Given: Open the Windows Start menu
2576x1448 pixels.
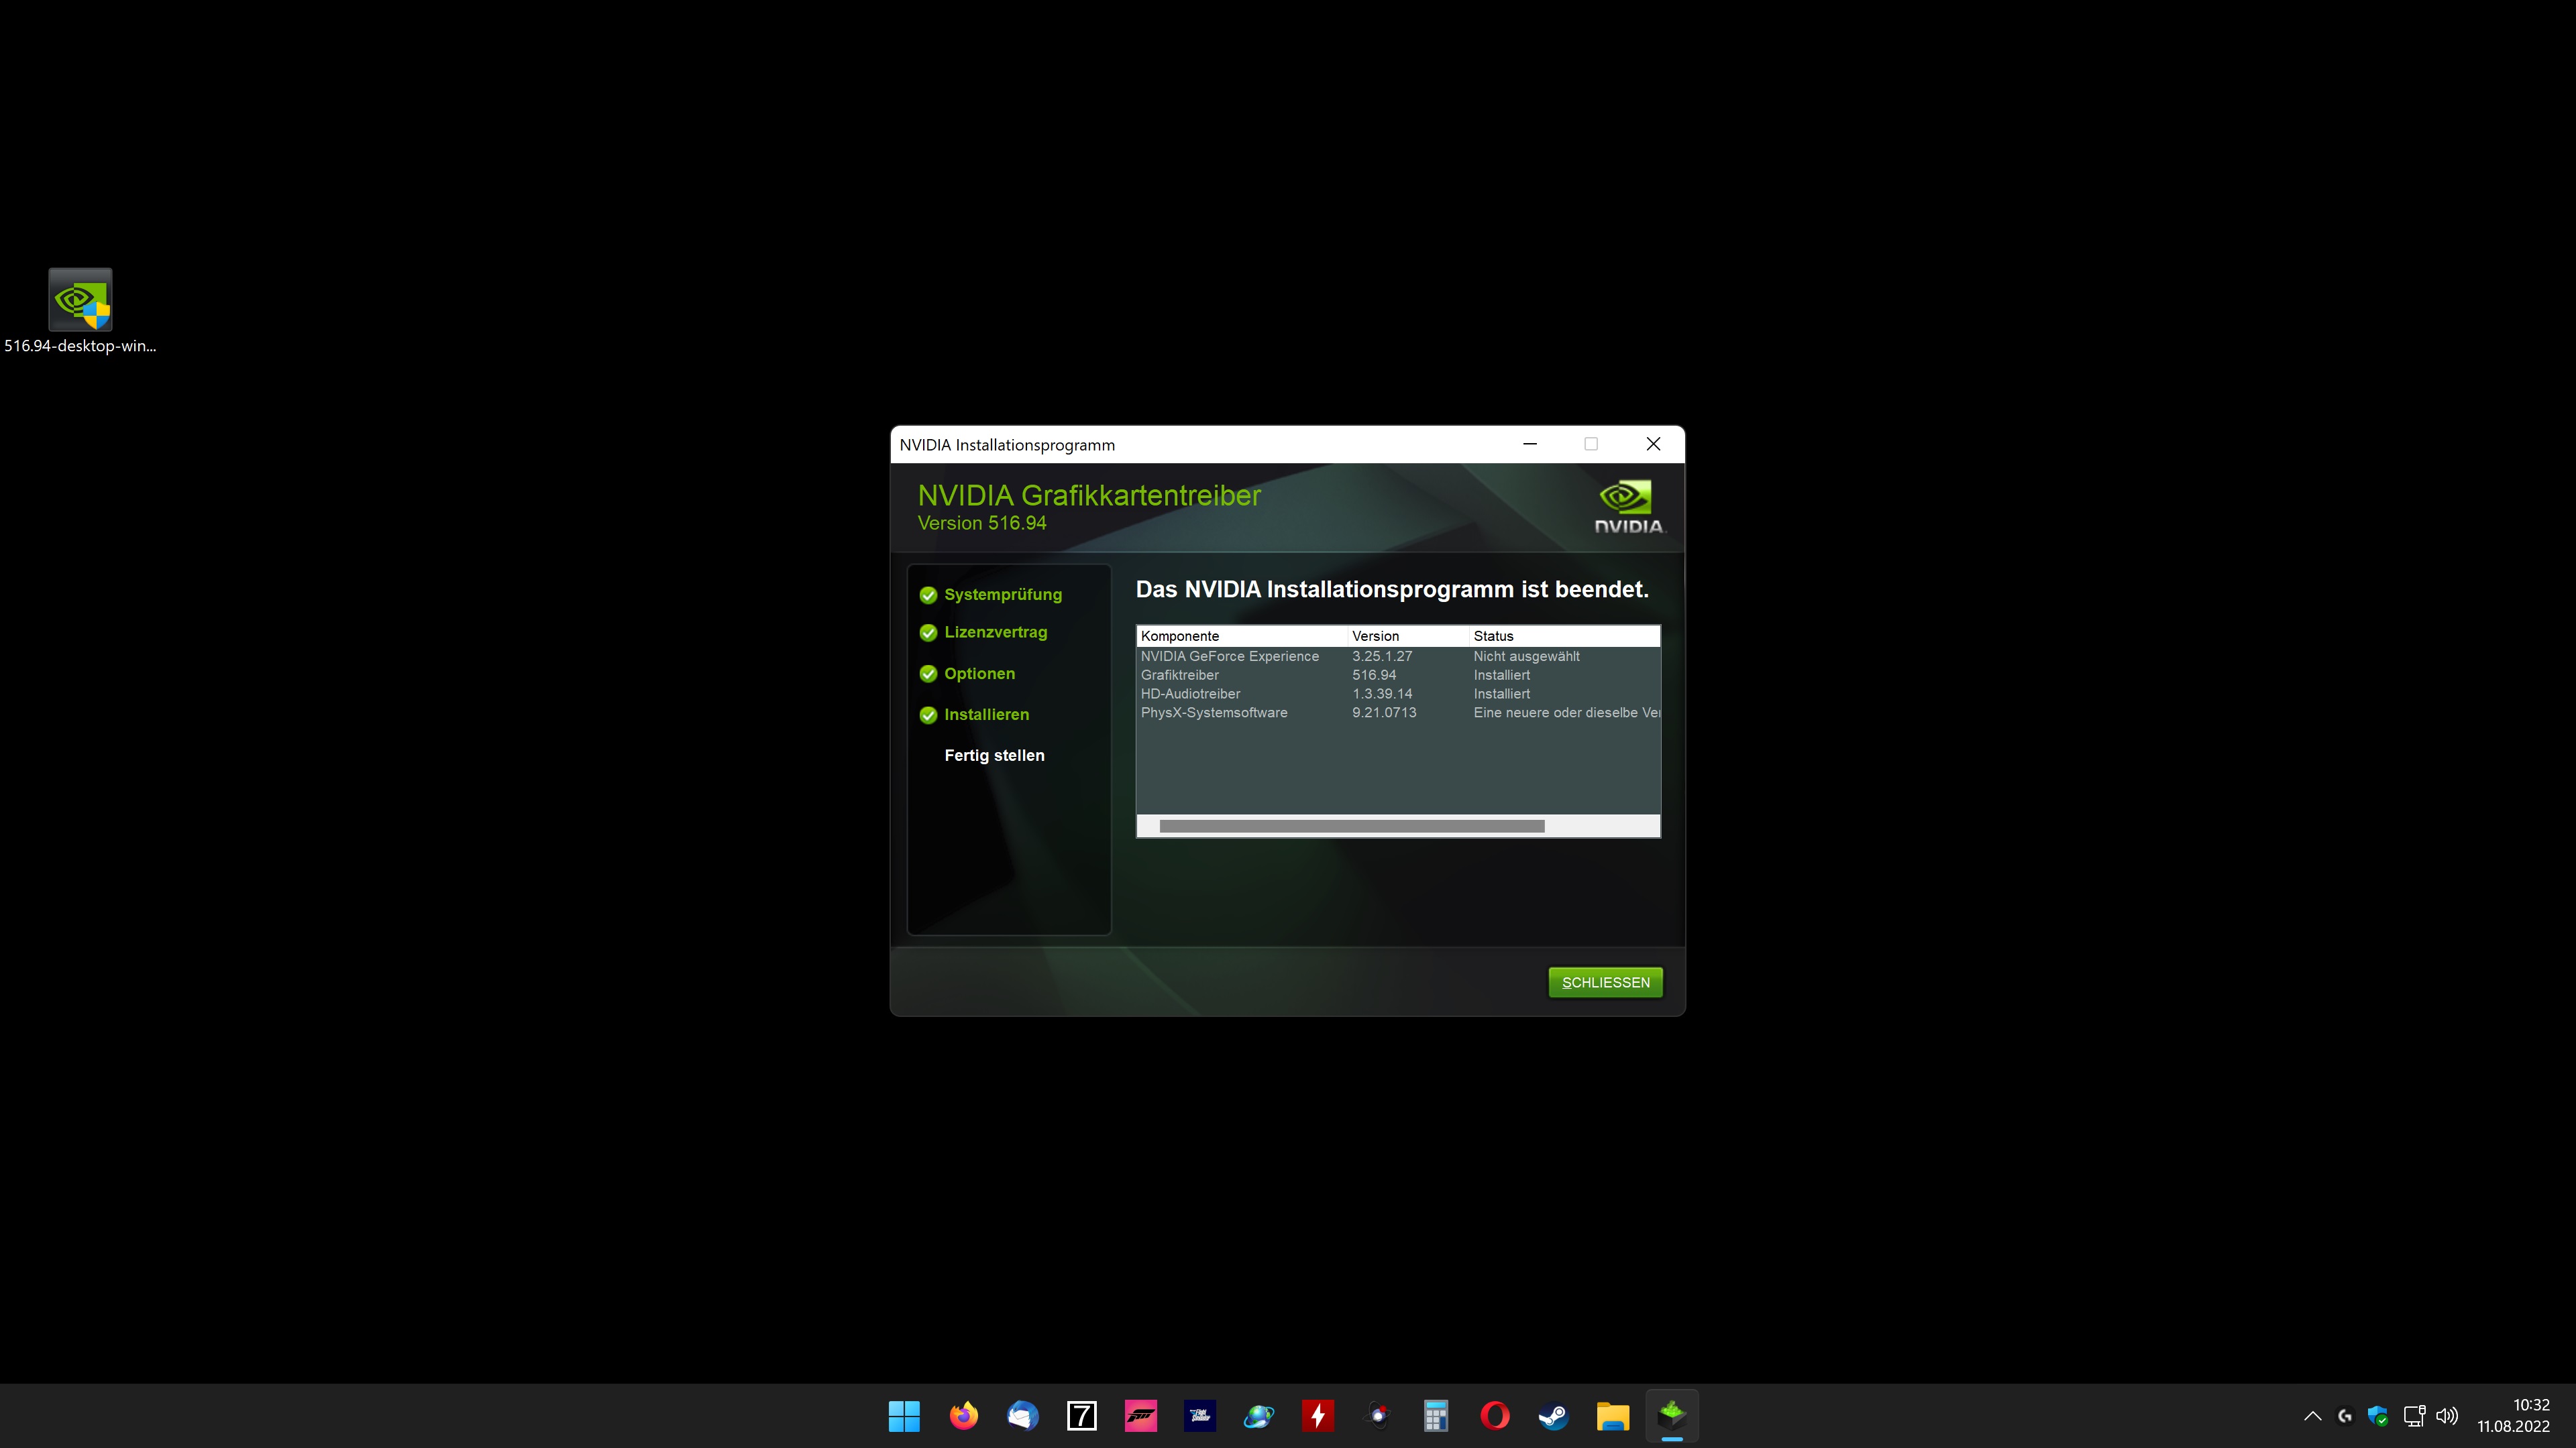Looking at the screenshot, I should pyautogui.click(x=904, y=1415).
